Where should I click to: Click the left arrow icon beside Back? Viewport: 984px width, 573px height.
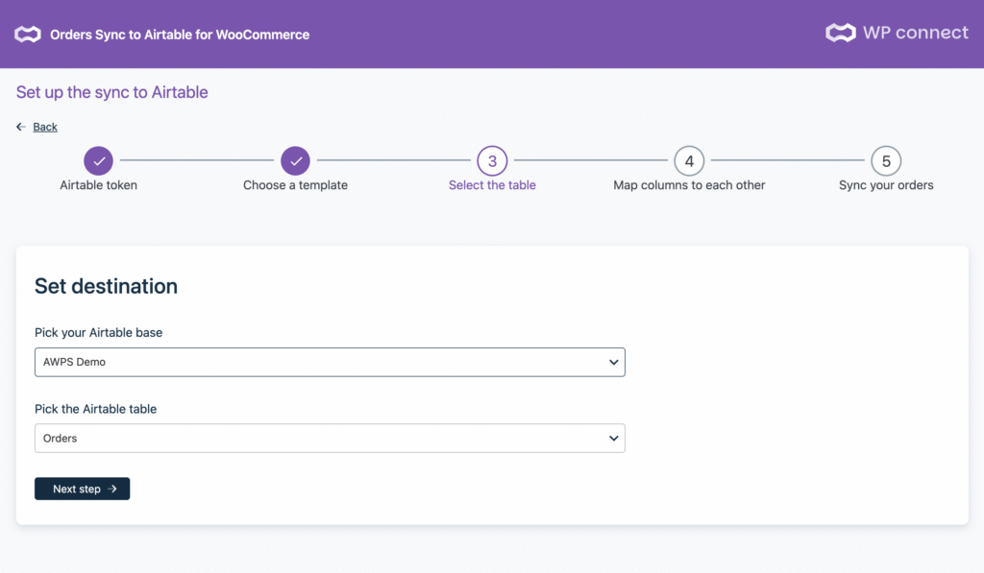click(x=21, y=127)
